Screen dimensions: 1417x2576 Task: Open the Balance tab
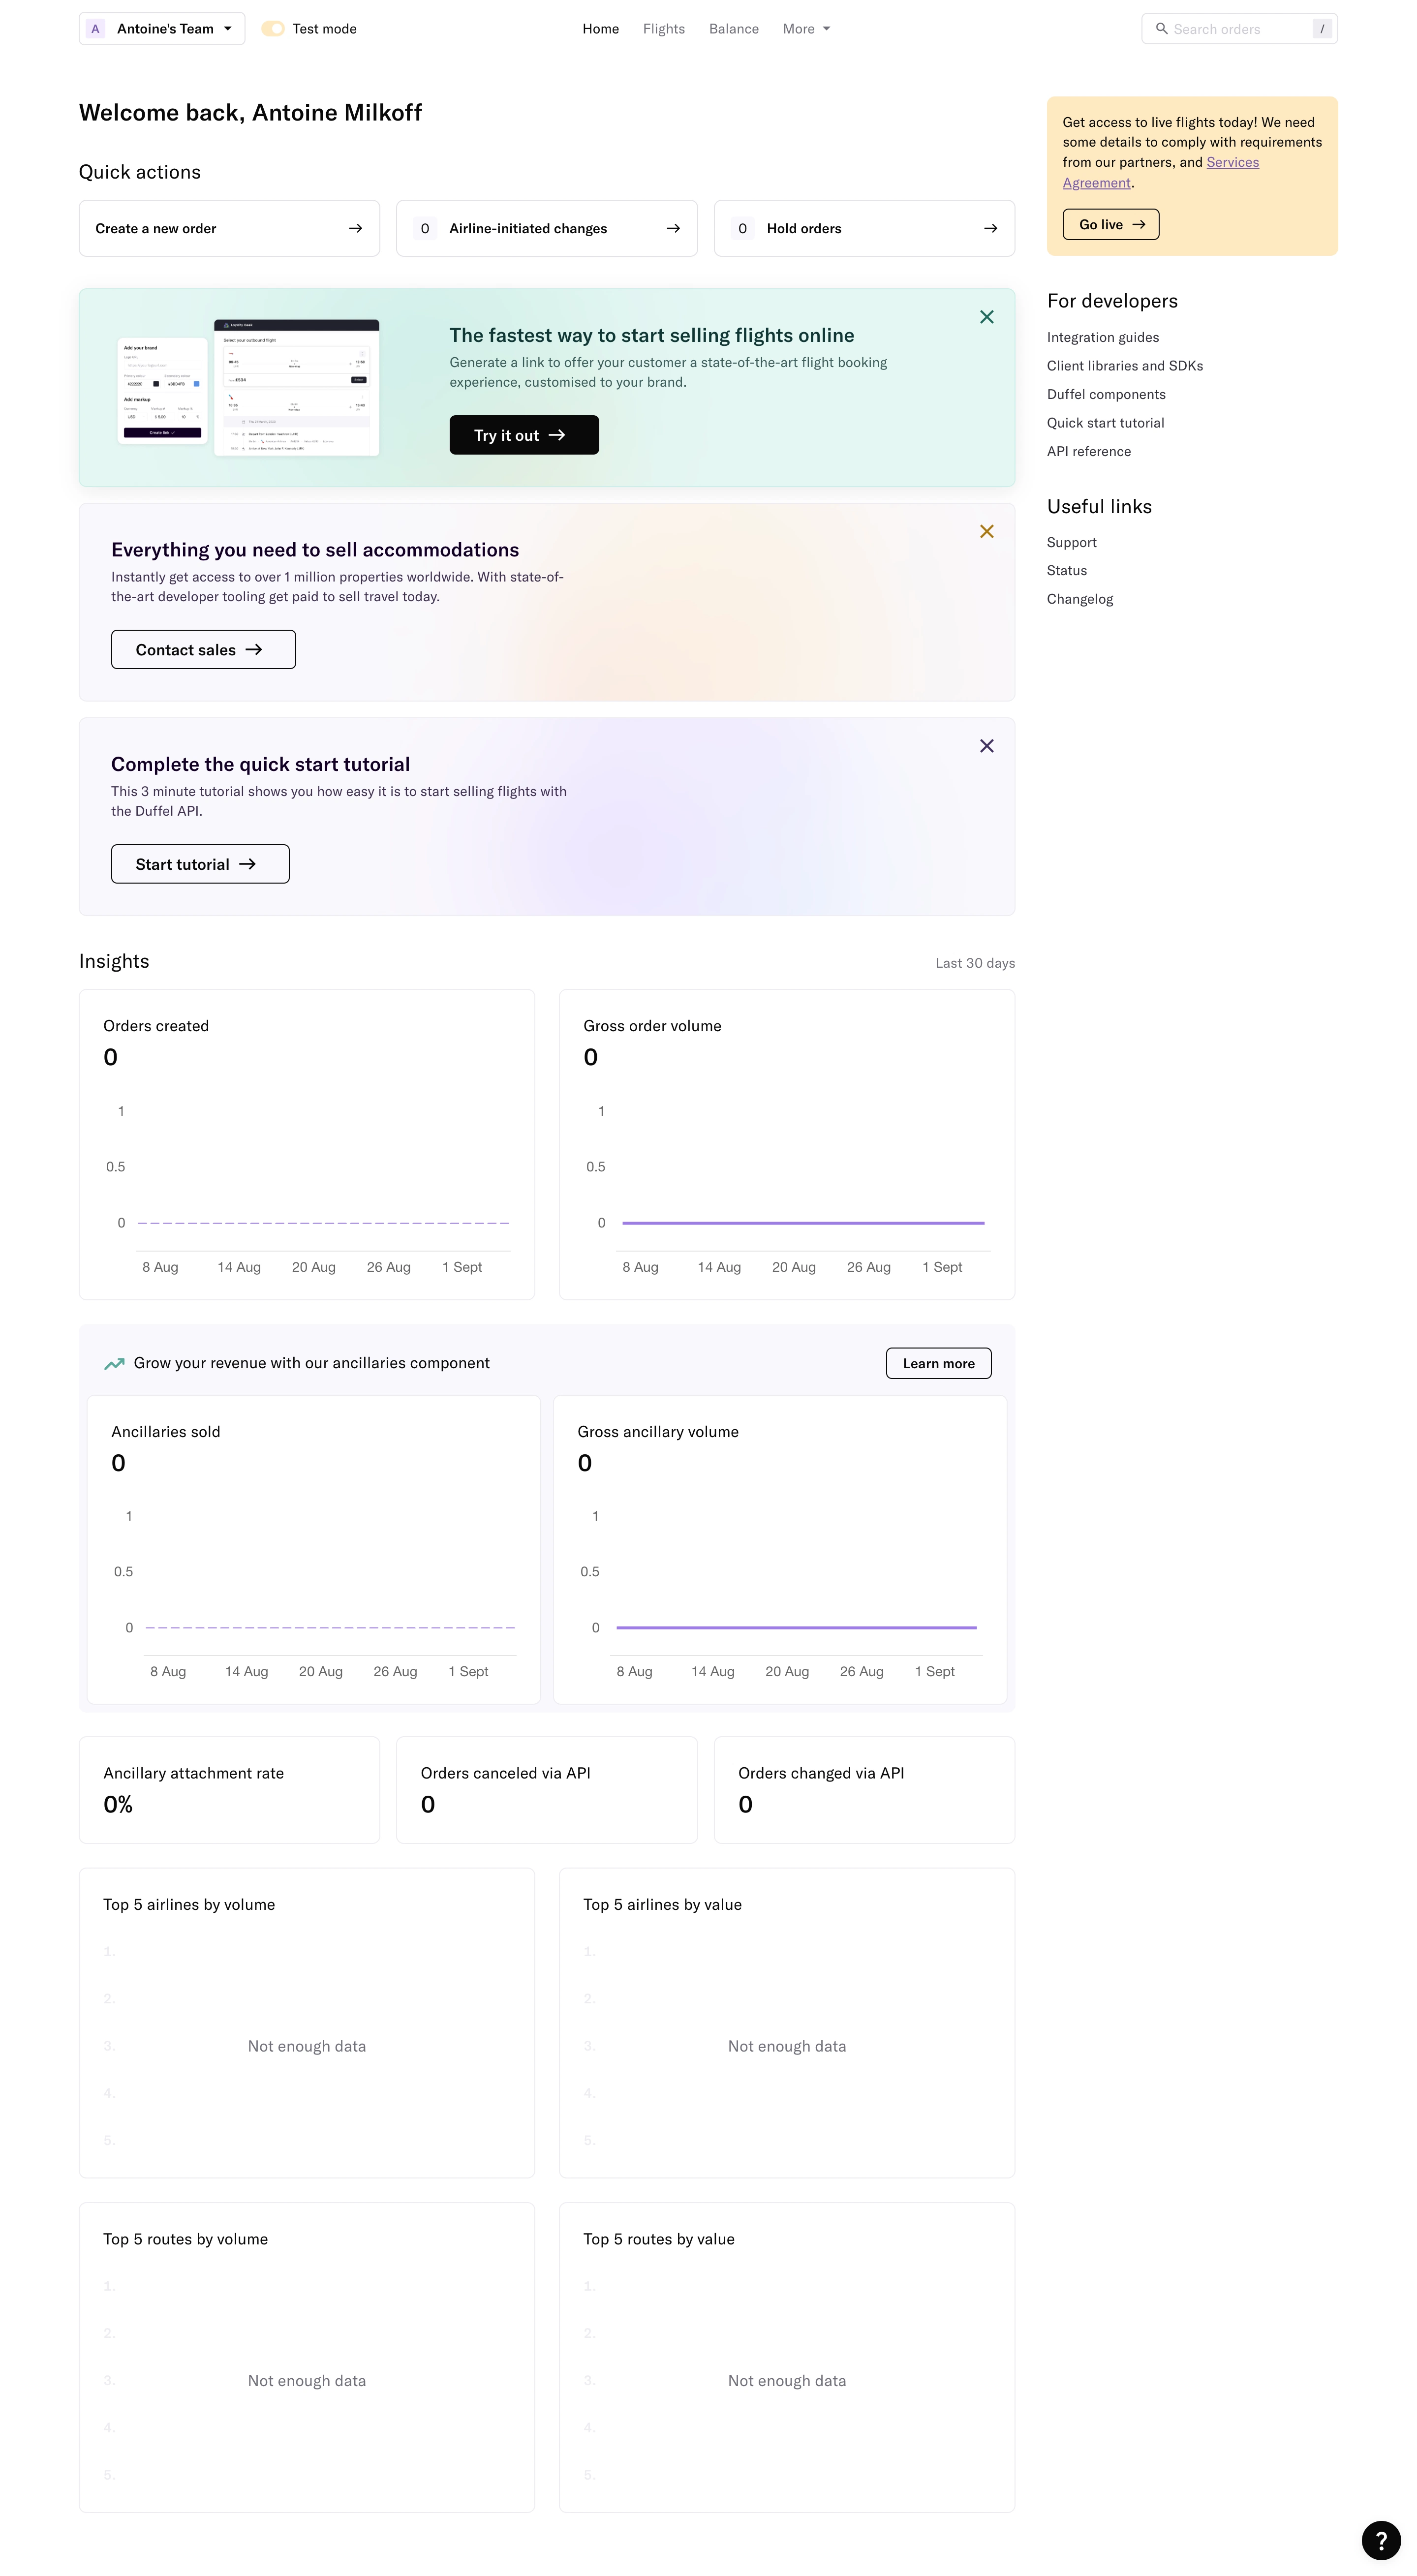pos(733,29)
